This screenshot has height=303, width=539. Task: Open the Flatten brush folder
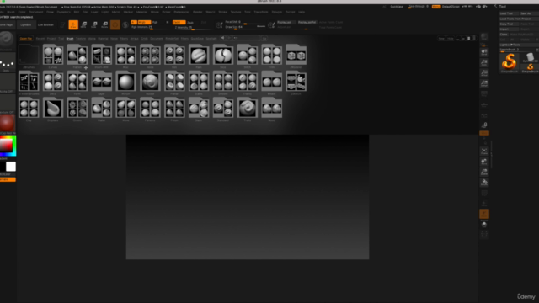point(77,55)
